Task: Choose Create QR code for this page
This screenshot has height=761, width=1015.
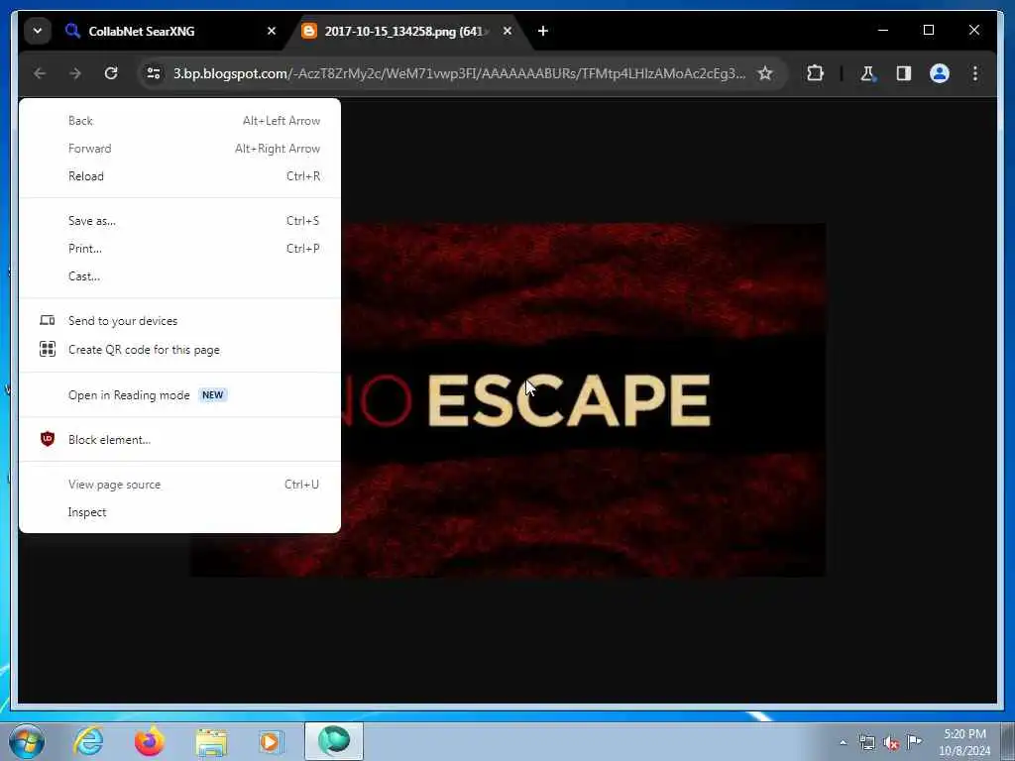Action: [x=180, y=350]
